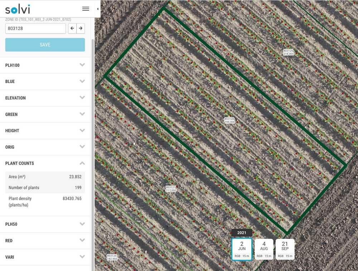Click the zone label 803129 on the map

coord(288,52)
